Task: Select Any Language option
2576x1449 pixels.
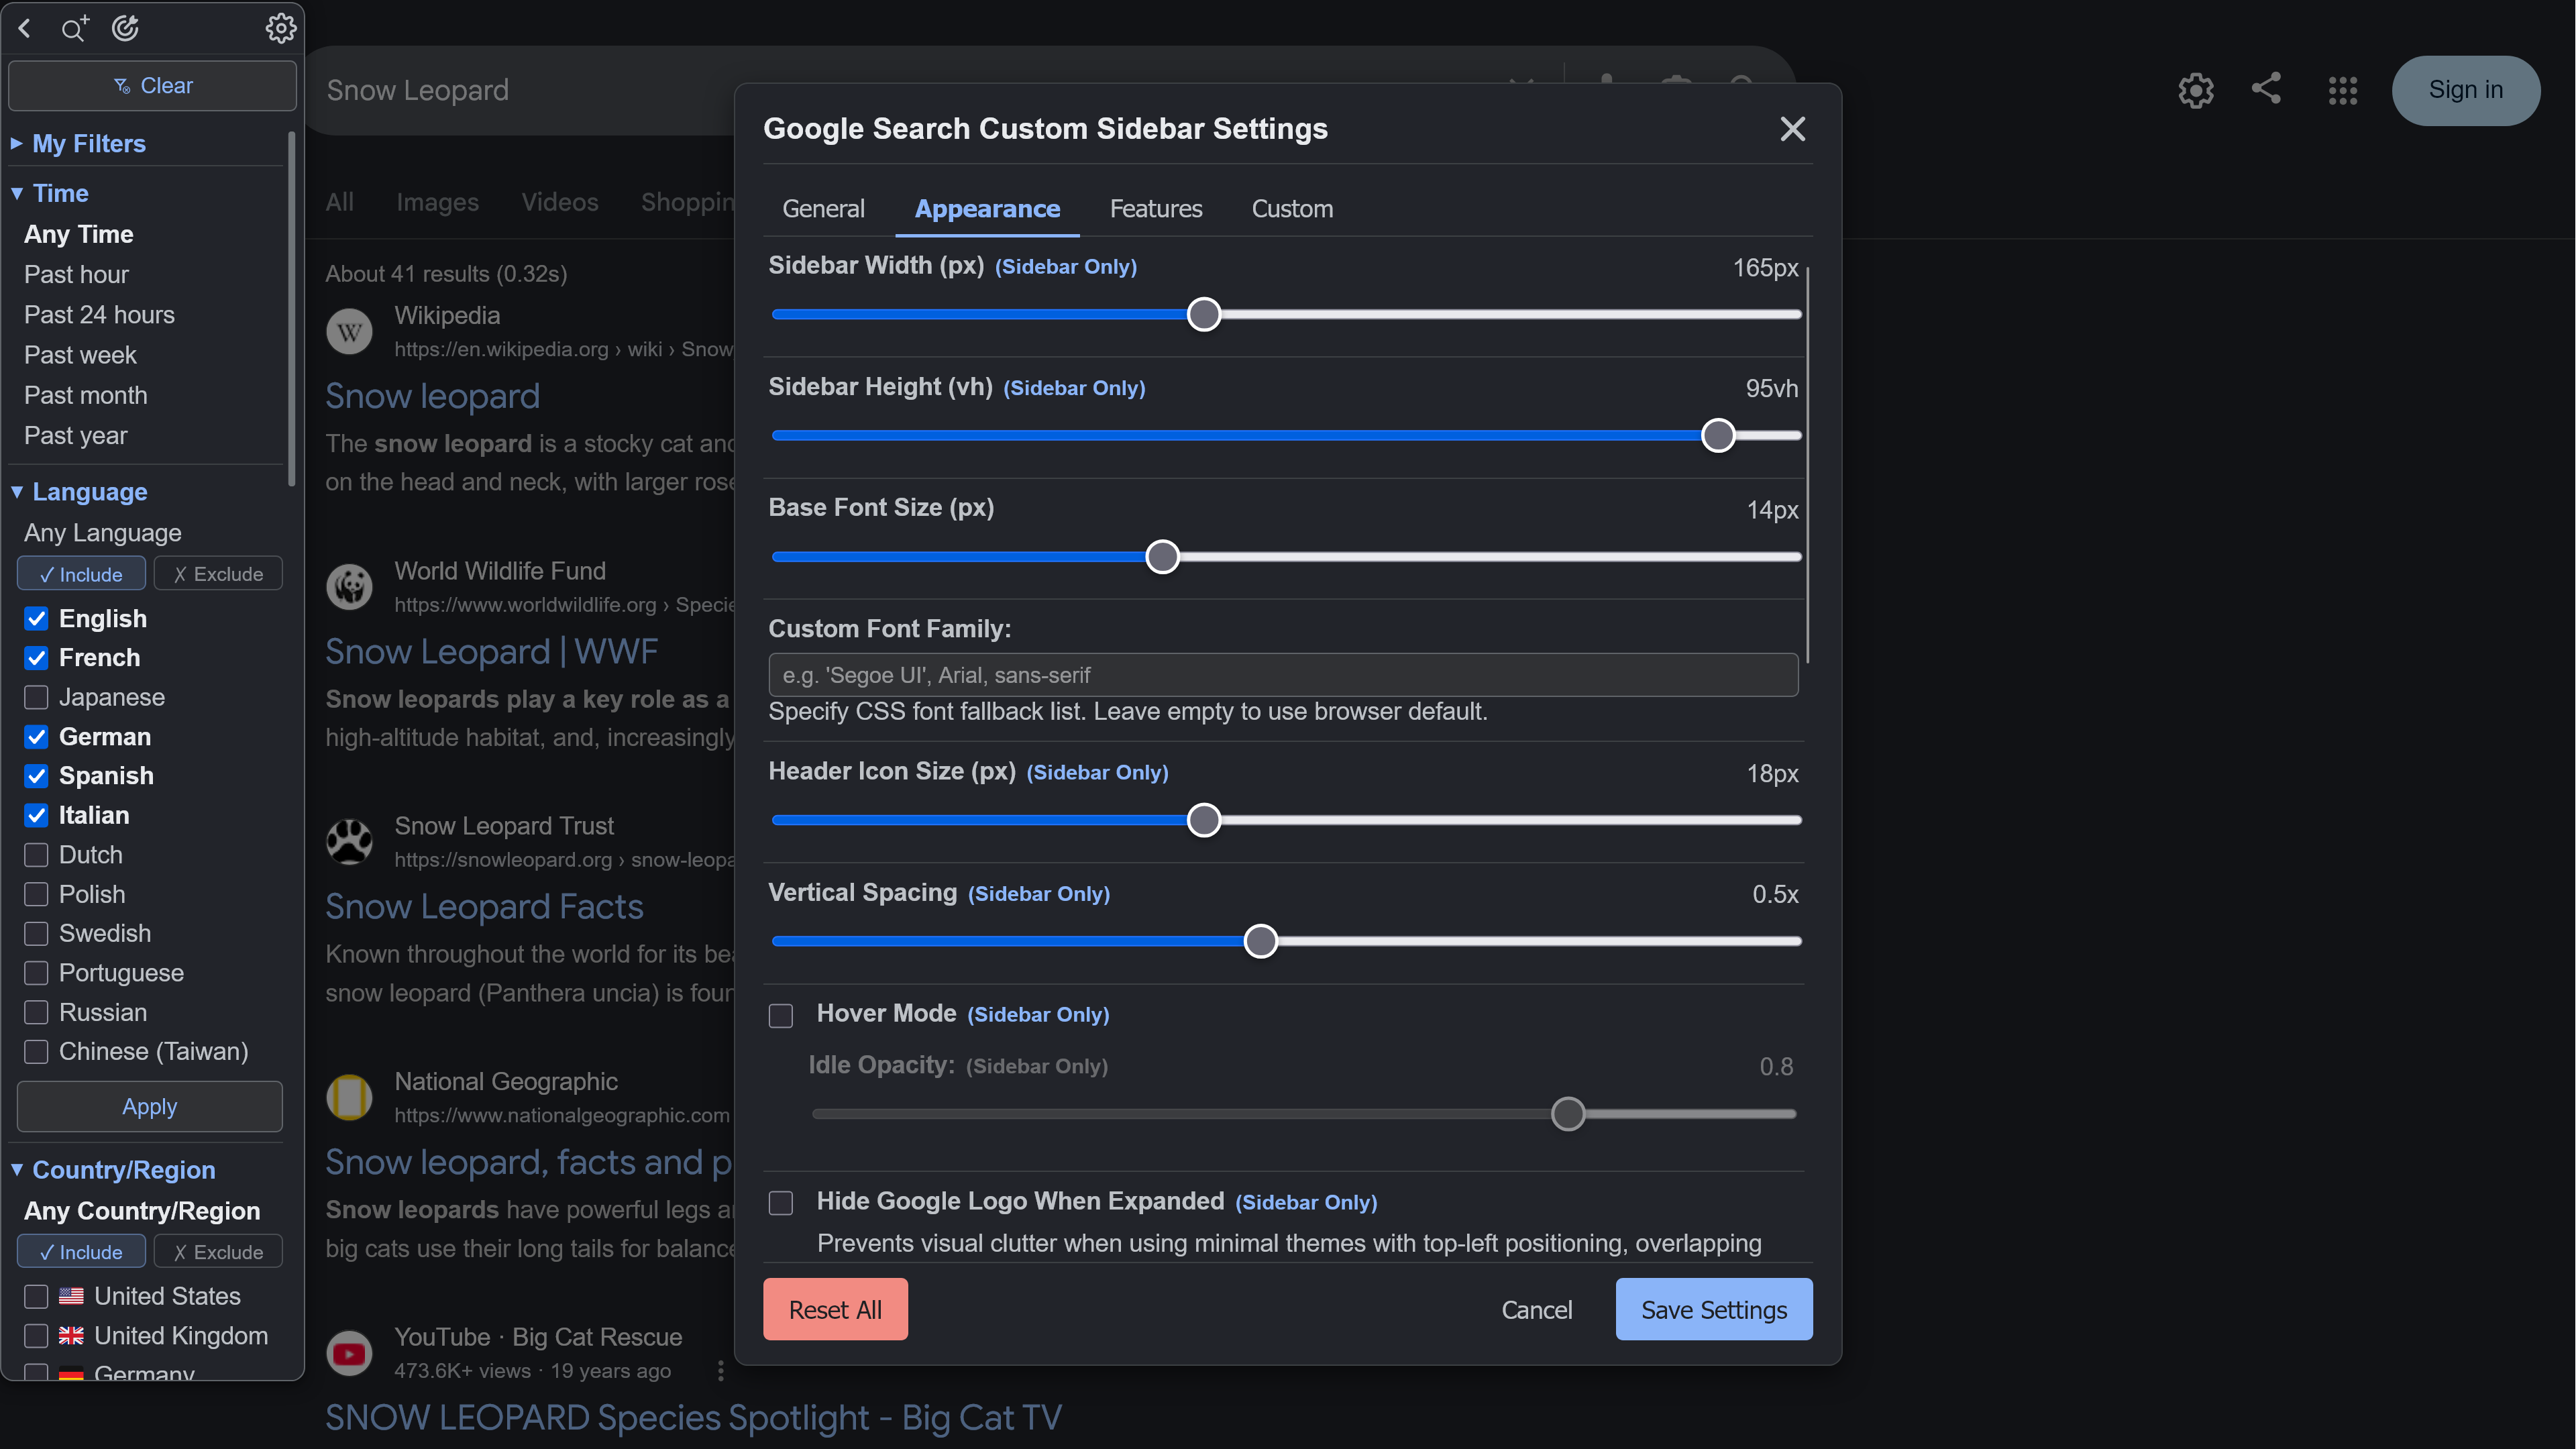Action: pyautogui.click(x=103, y=533)
